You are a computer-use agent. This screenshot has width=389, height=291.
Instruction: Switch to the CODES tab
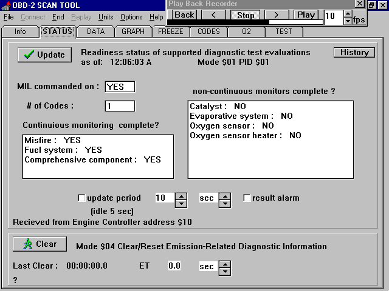click(x=210, y=32)
